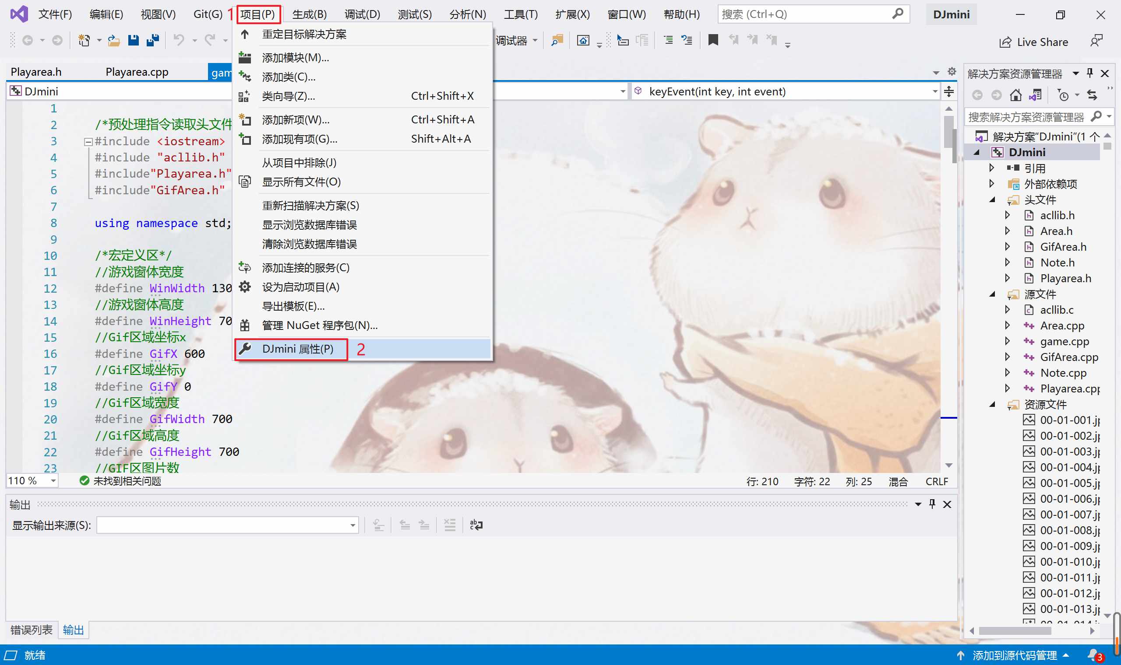Click the 00-01-001 image thumbnail in resources
This screenshot has height=665, width=1121.
tap(1028, 420)
